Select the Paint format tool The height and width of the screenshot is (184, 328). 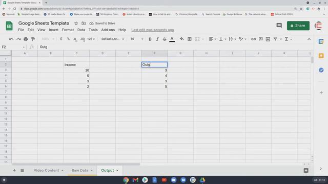[33, 39]
